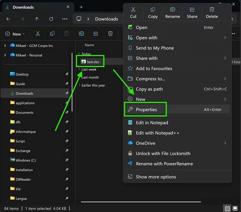Choose Add to Favourites

tap(178, 68)
